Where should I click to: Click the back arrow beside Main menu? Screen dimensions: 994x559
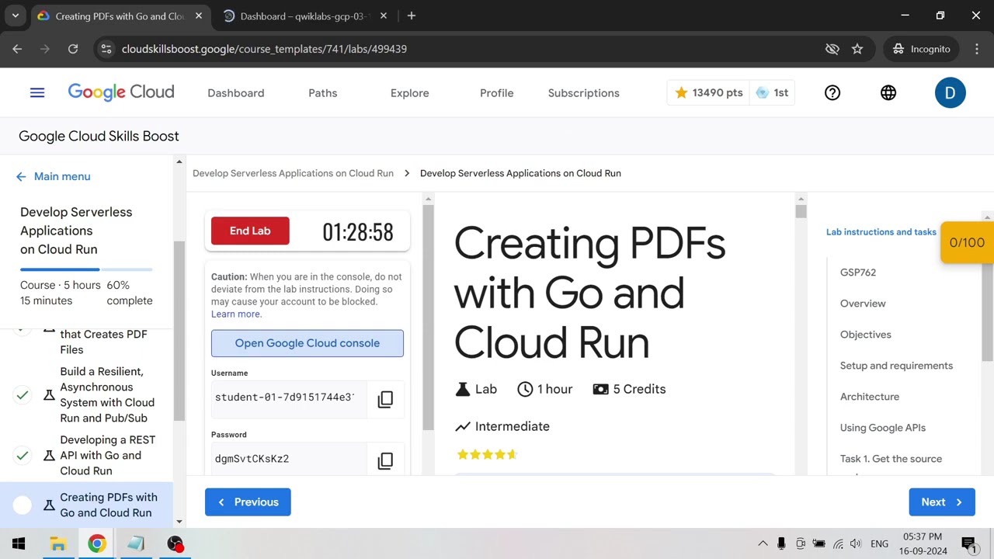pos(21,176)
